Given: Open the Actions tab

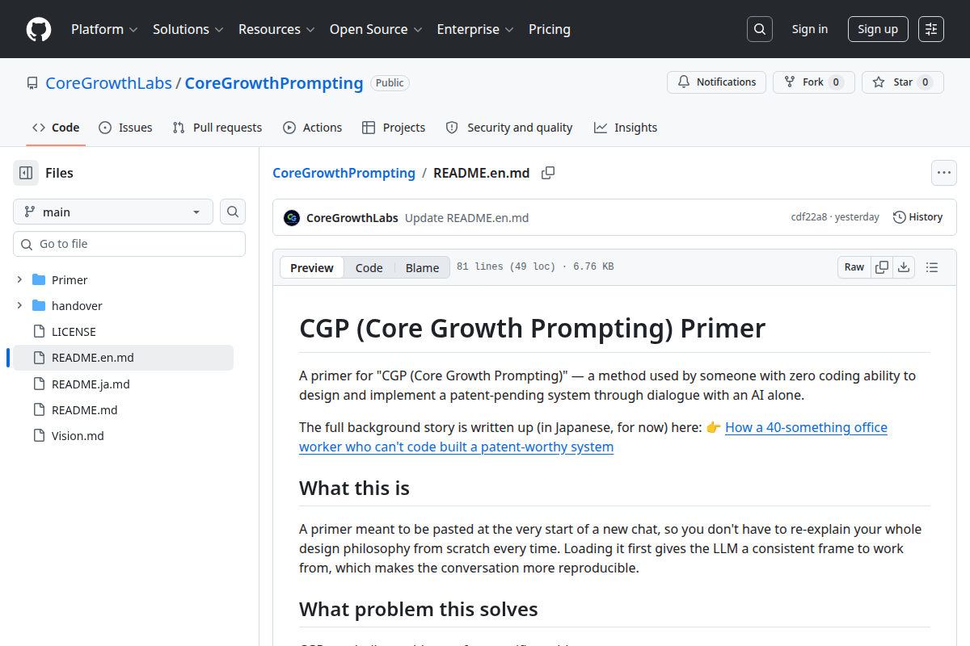Looking at the screenshot, I should (x=313, y=128).
